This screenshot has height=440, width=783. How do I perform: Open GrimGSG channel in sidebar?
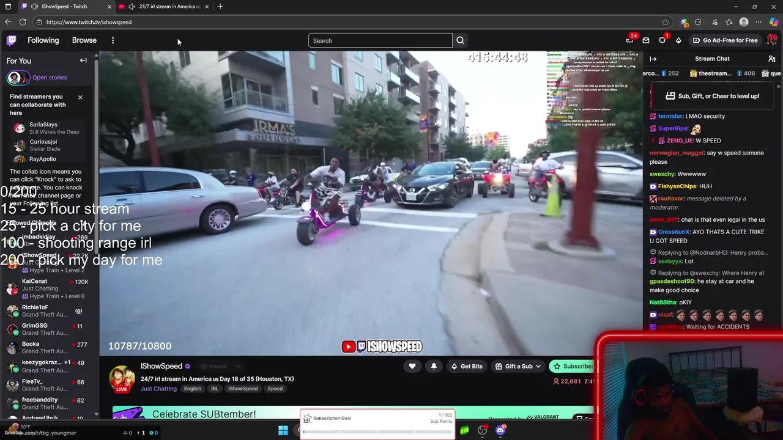[x=49, y=329]
